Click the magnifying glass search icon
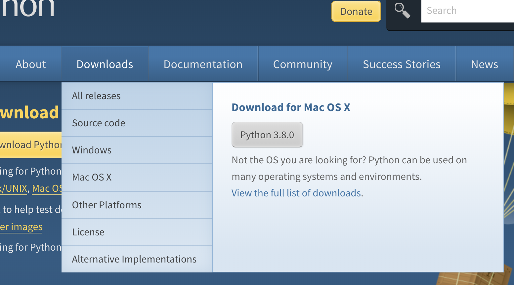This screenshot has width=514, height=285. [x=402, y=11]
